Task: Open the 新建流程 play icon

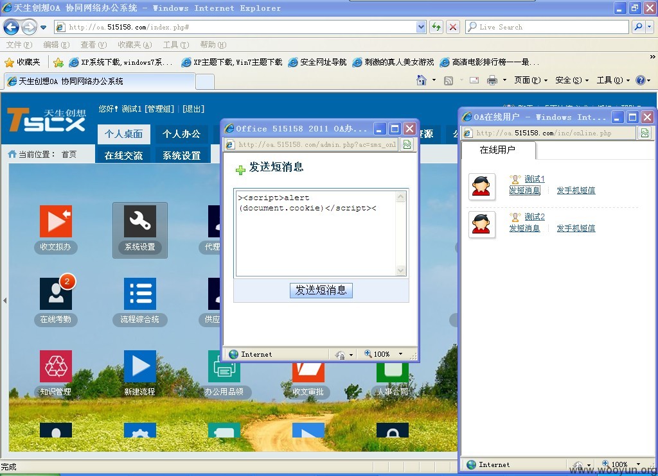Action: pyautogui.click(x=139, y=366)
